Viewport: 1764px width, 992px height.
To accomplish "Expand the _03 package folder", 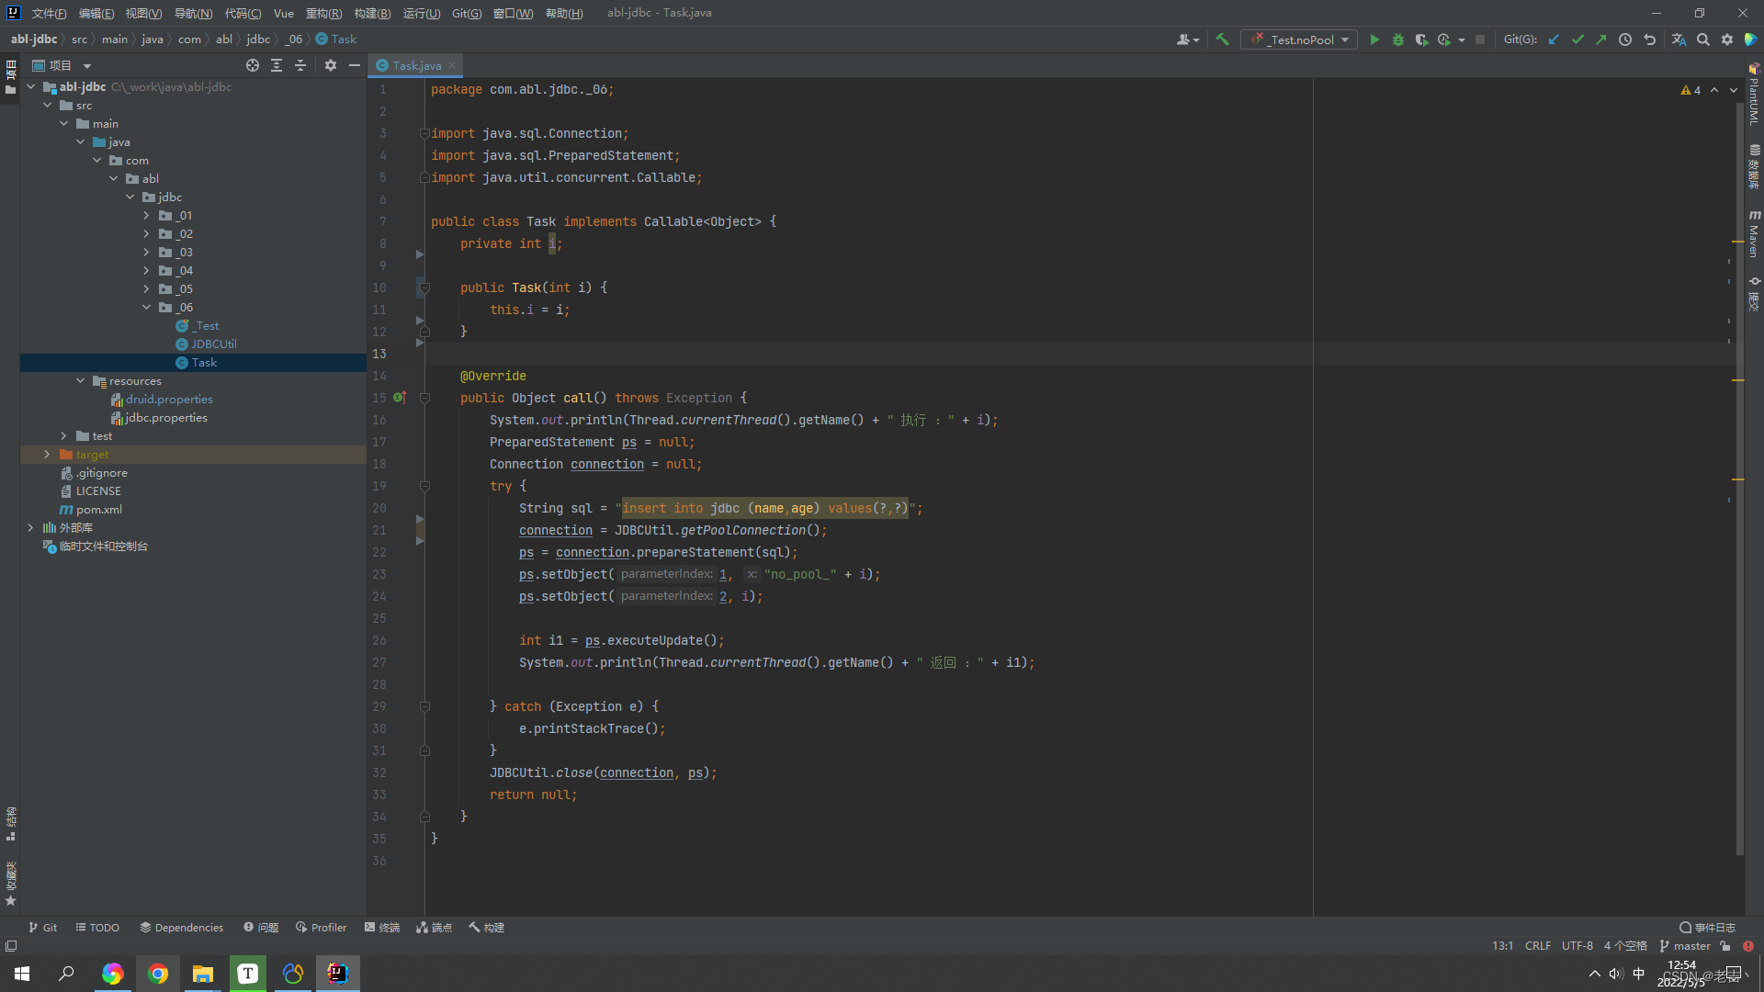I will click(x=146, y=253).
